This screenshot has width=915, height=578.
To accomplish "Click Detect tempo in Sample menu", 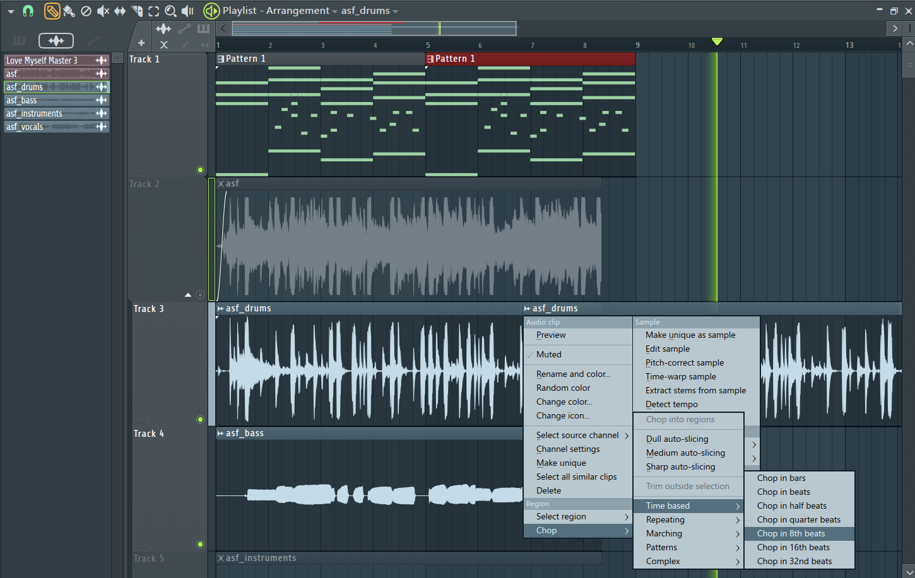I will 671,404.
